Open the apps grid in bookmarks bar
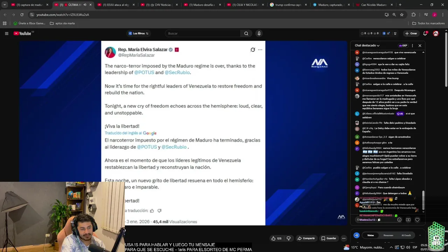448x252 pixels. 5,23
